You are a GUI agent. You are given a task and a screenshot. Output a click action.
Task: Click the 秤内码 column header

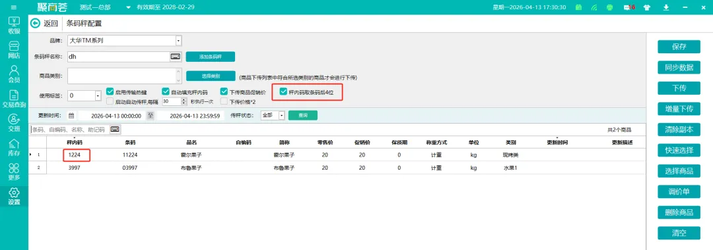pyautogui.click(x=74, y=142)
